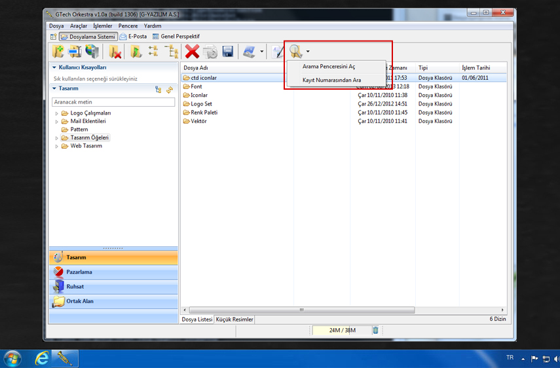Sort by the Tipi column header
Image resolution: width=560 pixels, height=368 pixels.
click(437, 68)
